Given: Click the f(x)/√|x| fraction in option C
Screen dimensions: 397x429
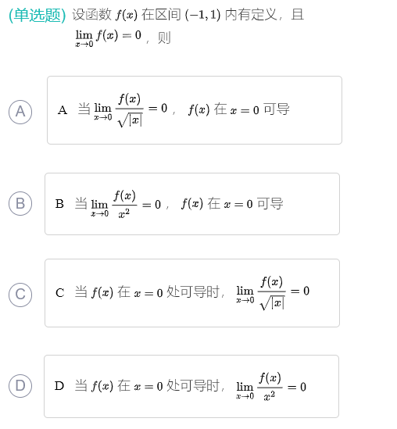Looking at the screenshot, I should [x=272, y=293].
